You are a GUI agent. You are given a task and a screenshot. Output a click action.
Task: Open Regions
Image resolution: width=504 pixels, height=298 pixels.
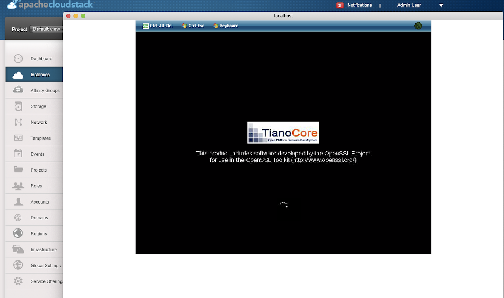click(x=34, y=233)
